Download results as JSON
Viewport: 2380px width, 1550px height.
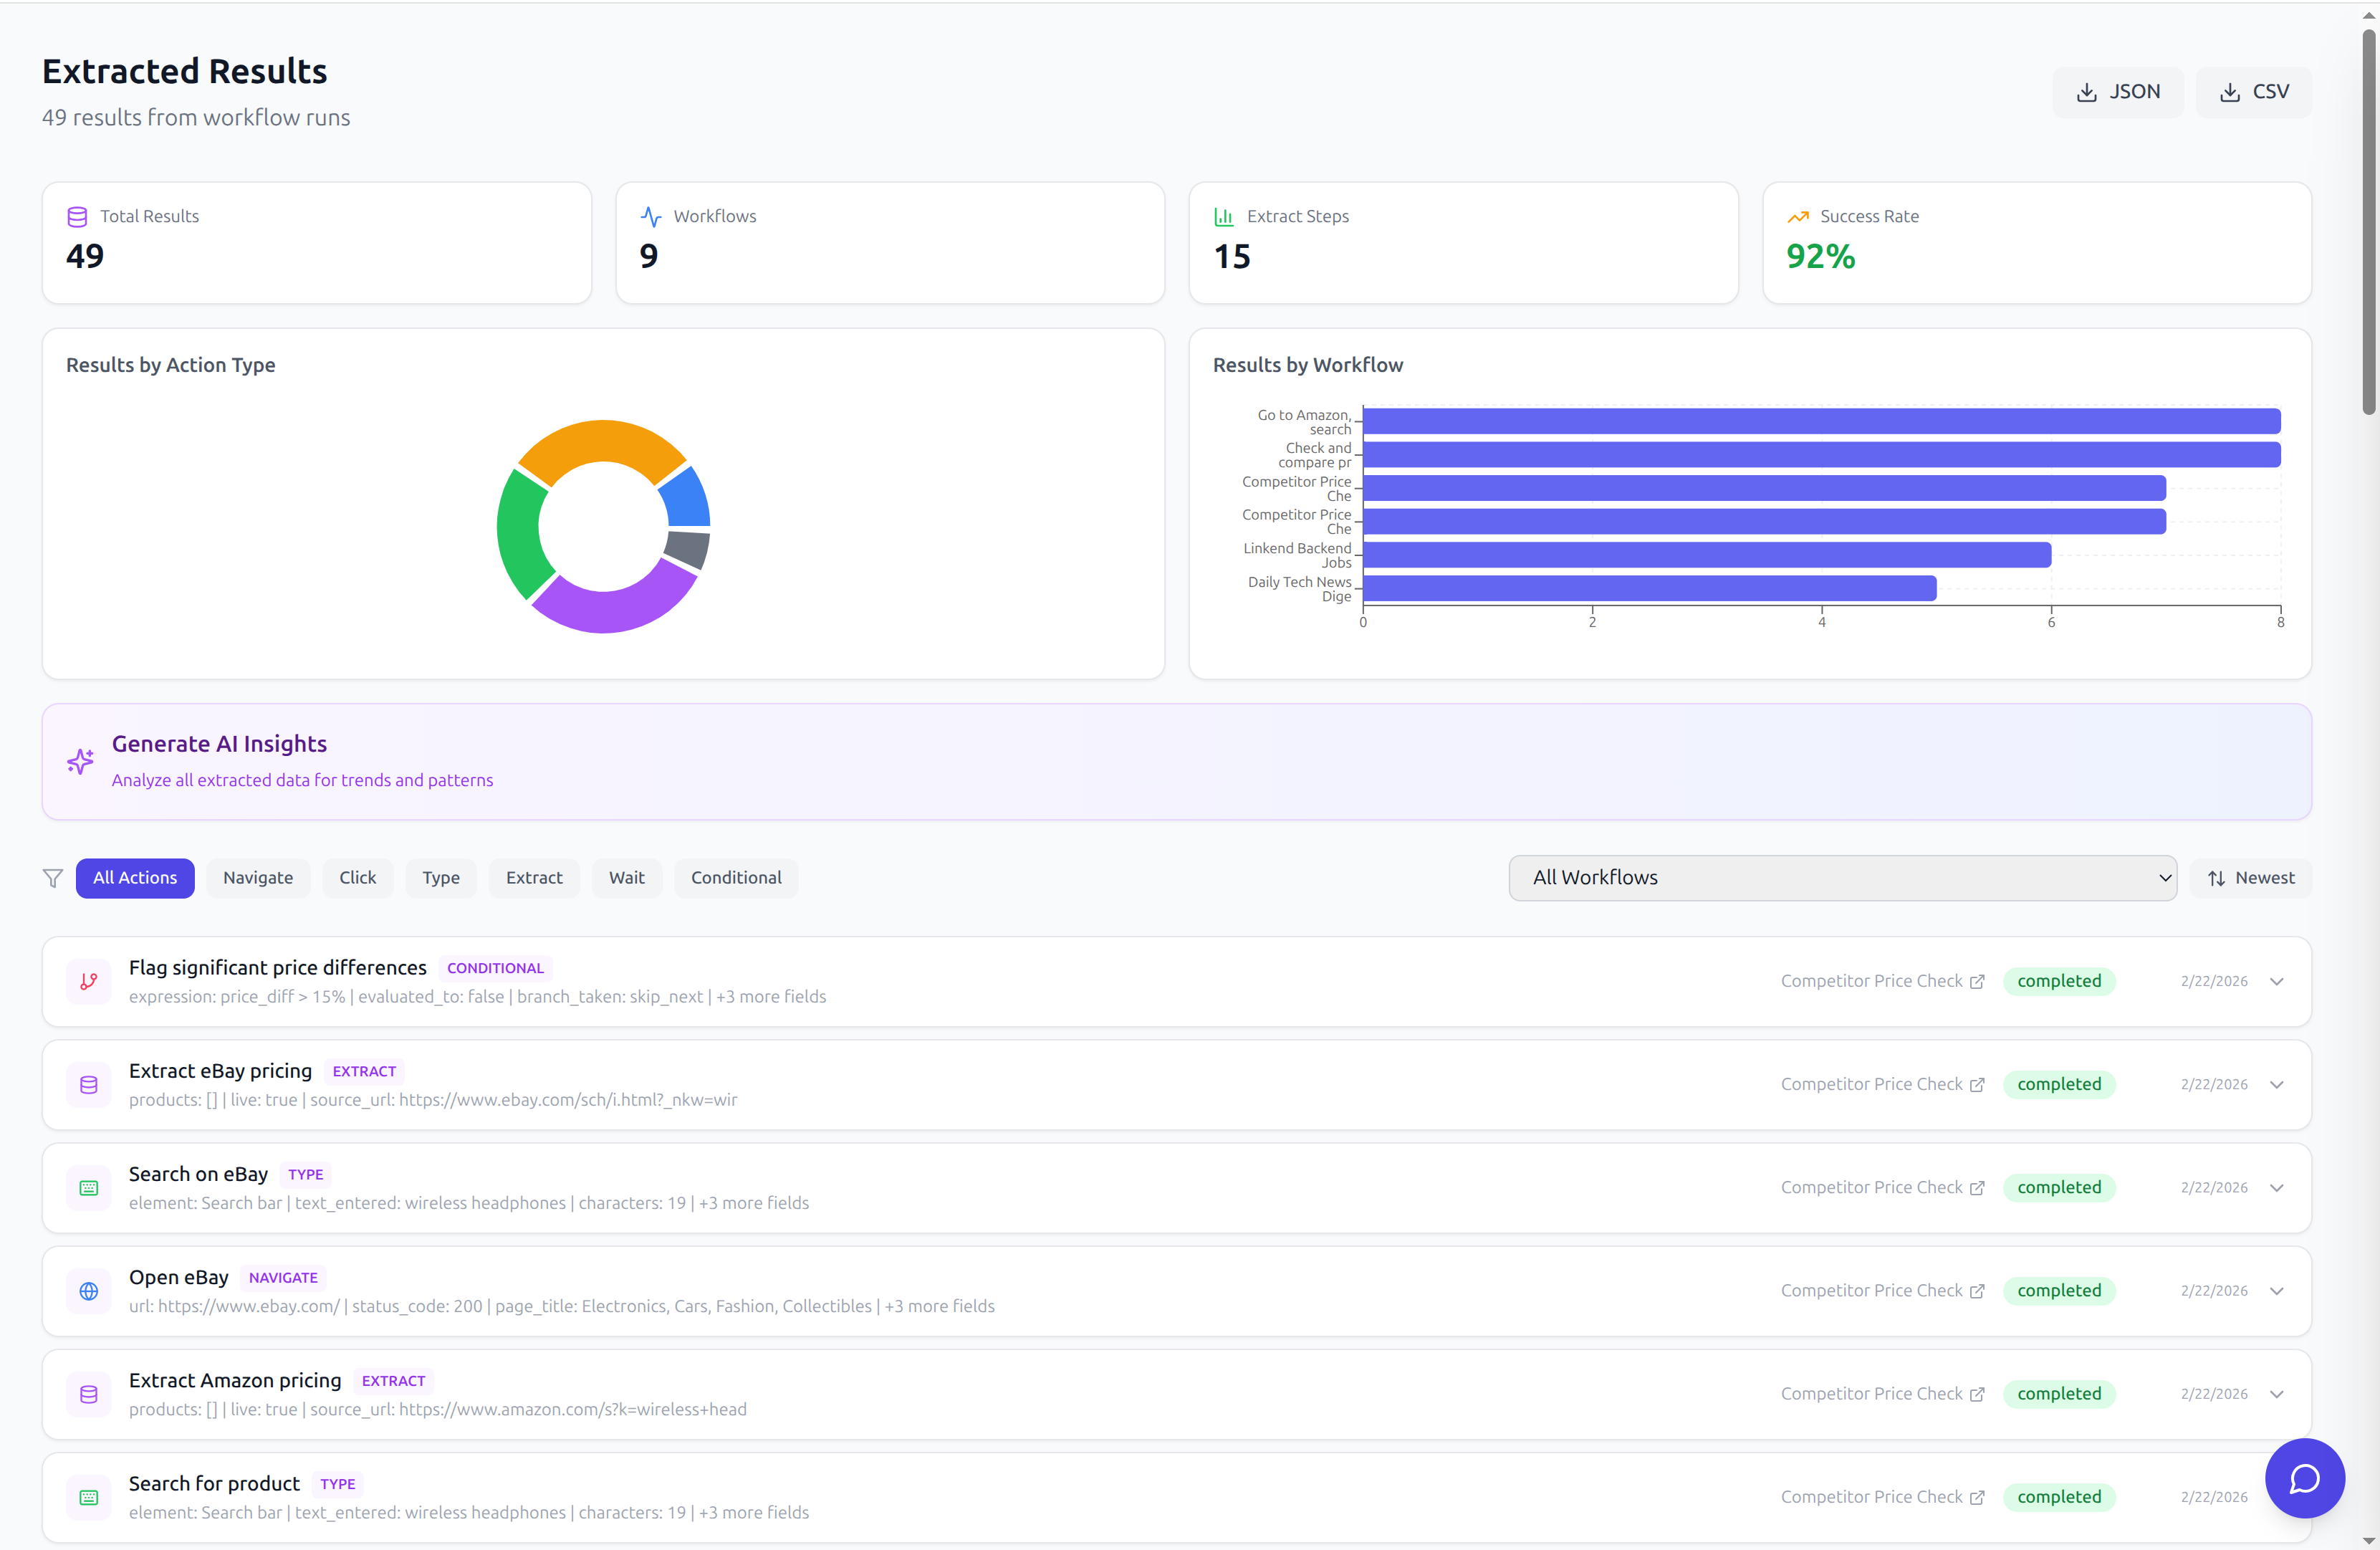coord(2118,92)
